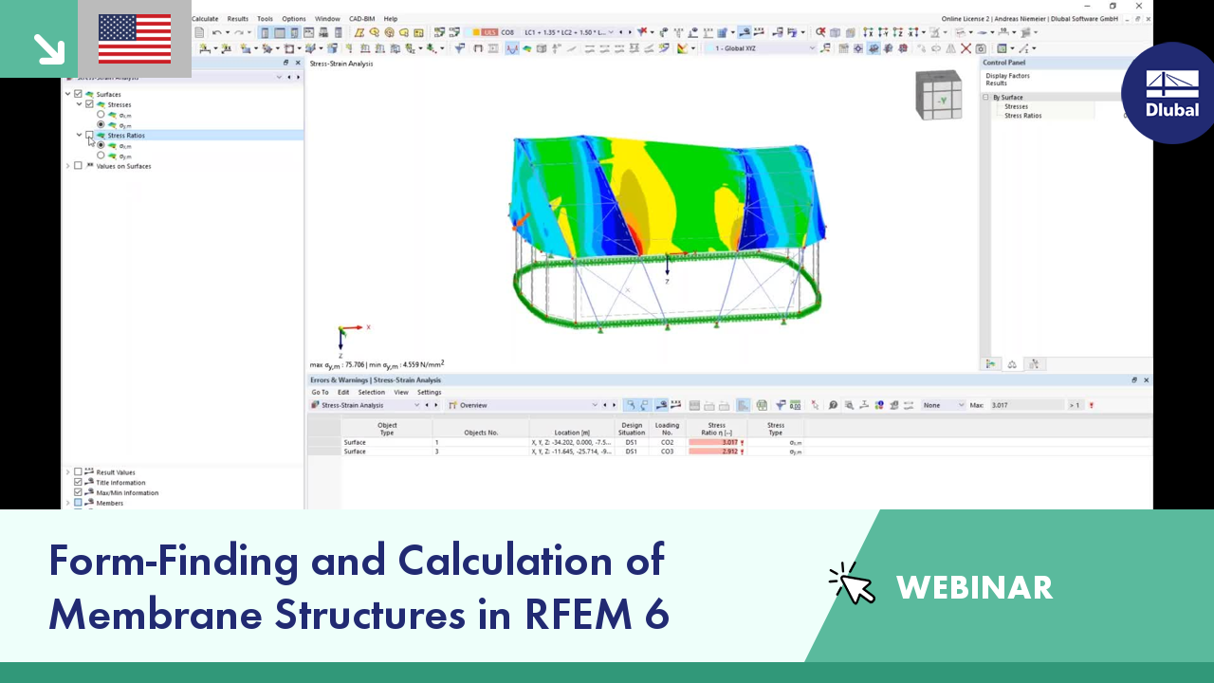Click Stress Ratios in the Control Panel
Screen dimensions: 1214x683
(x=1022, y=115)
